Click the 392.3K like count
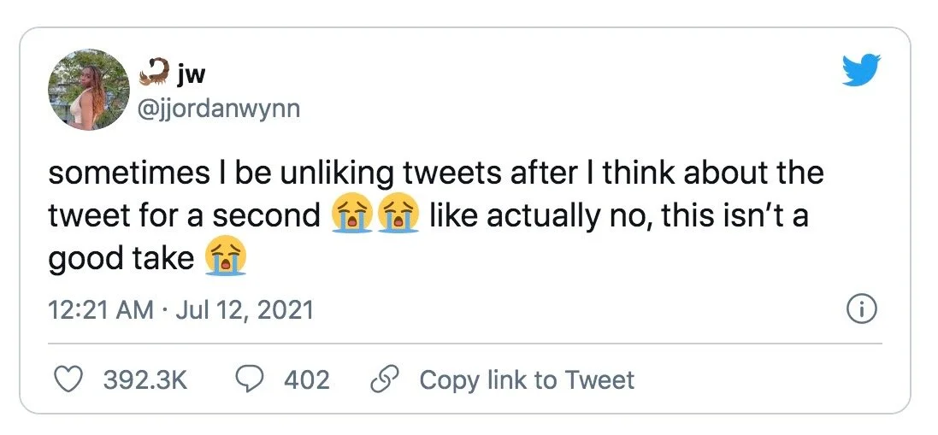 coord(145,379)
